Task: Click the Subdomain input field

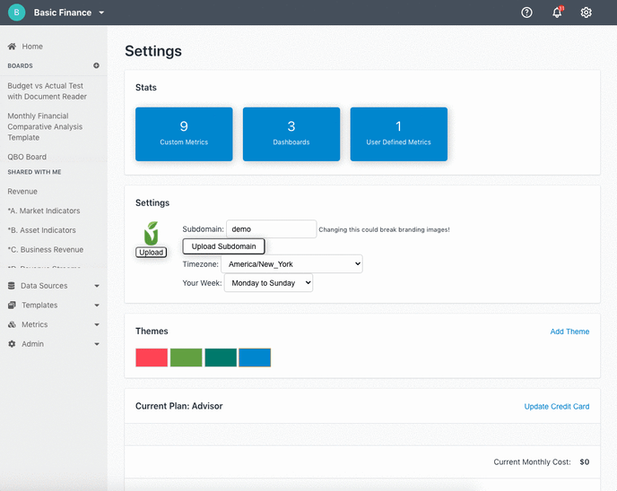Action: pyautogui.click(x=272, y=229)
